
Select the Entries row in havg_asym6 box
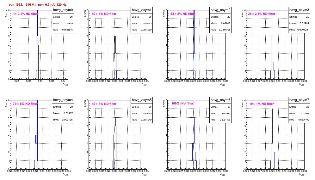220,107
